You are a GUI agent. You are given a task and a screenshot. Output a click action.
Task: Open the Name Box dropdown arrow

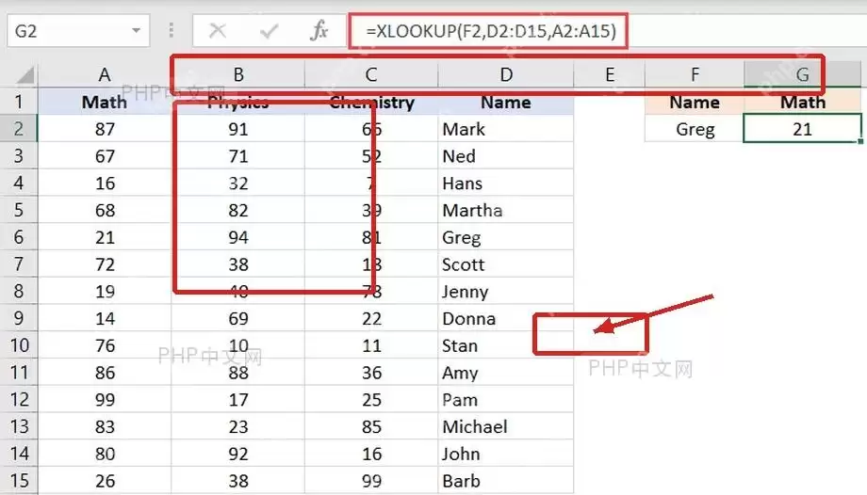(x=136, y=31)
